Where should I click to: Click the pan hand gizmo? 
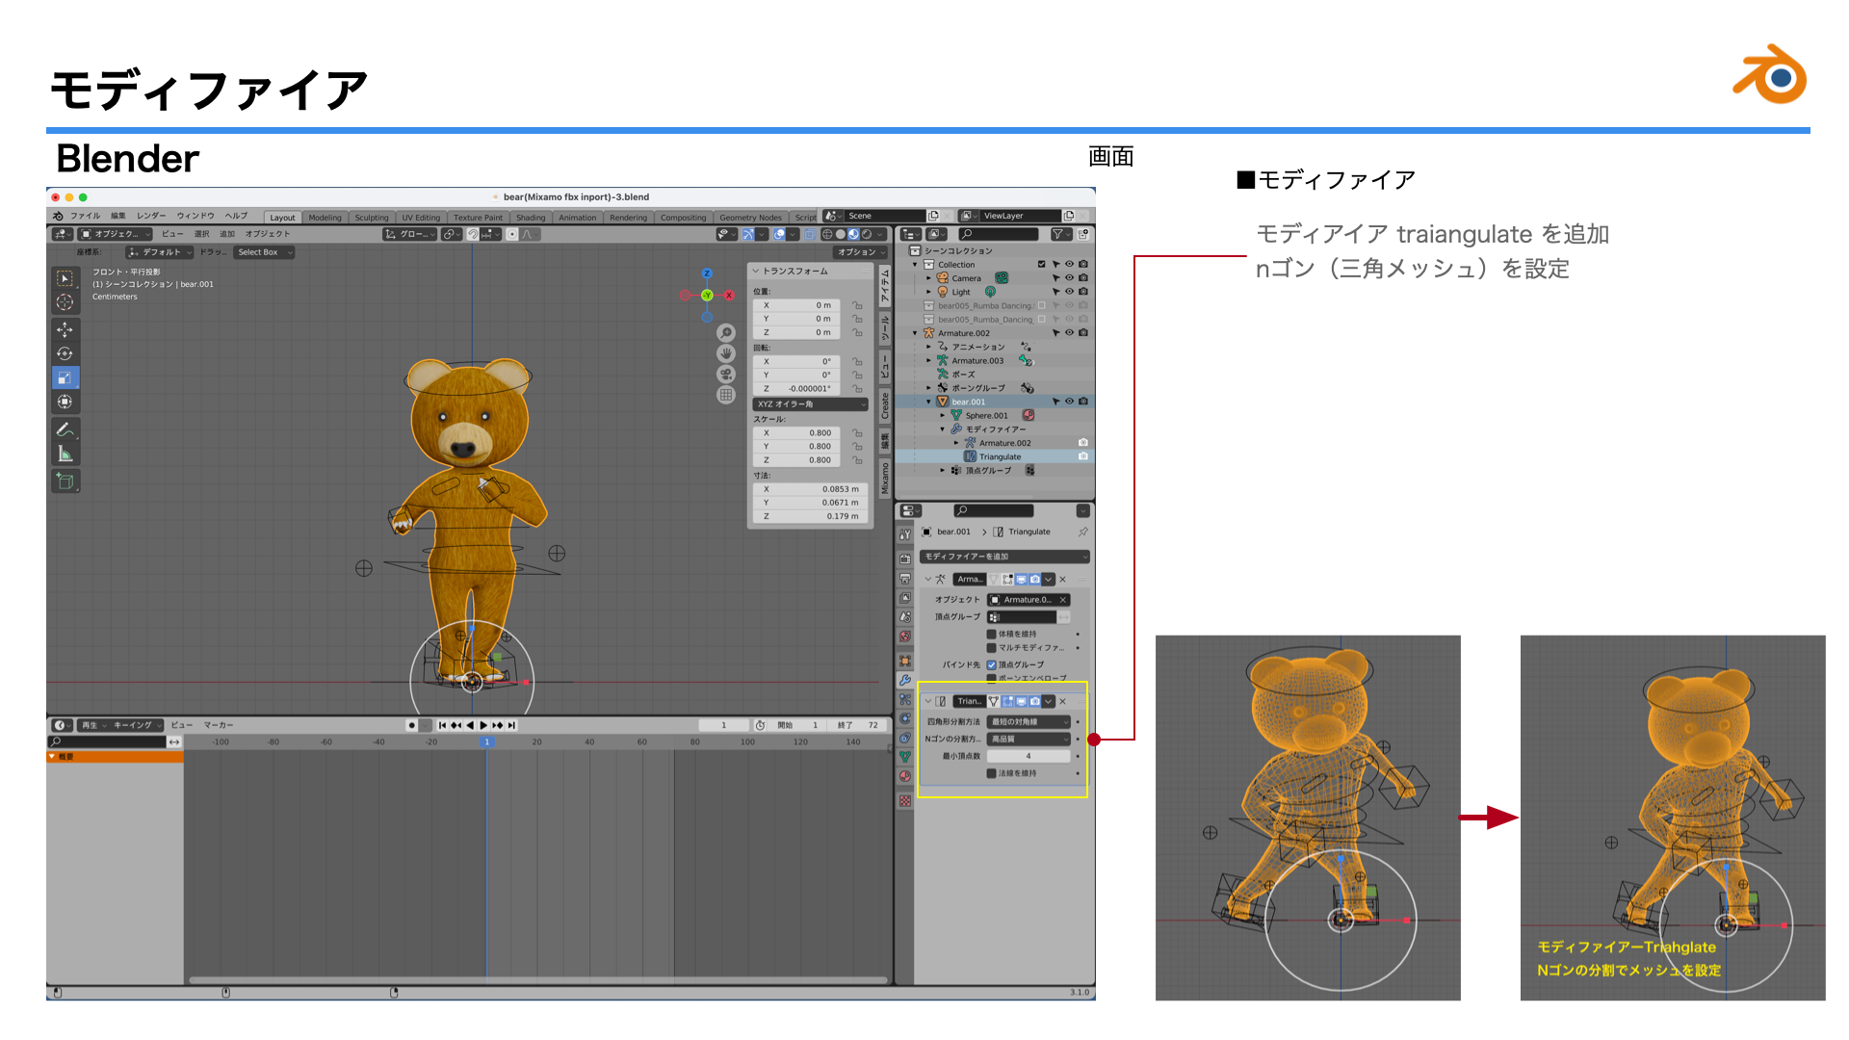click(726, 353)
